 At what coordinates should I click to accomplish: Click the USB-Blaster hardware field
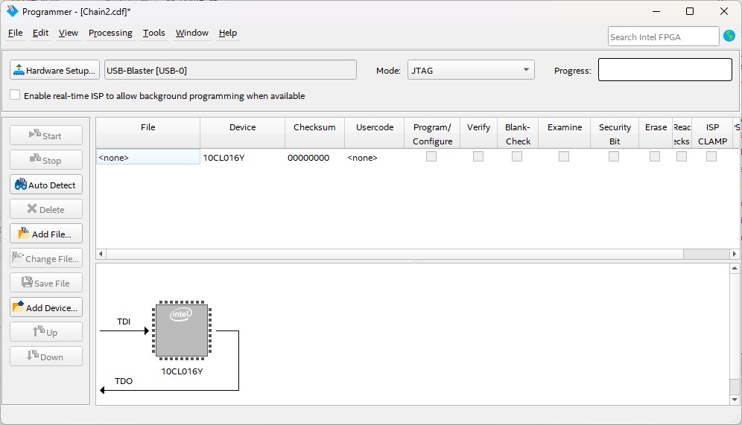pos(230,70)
